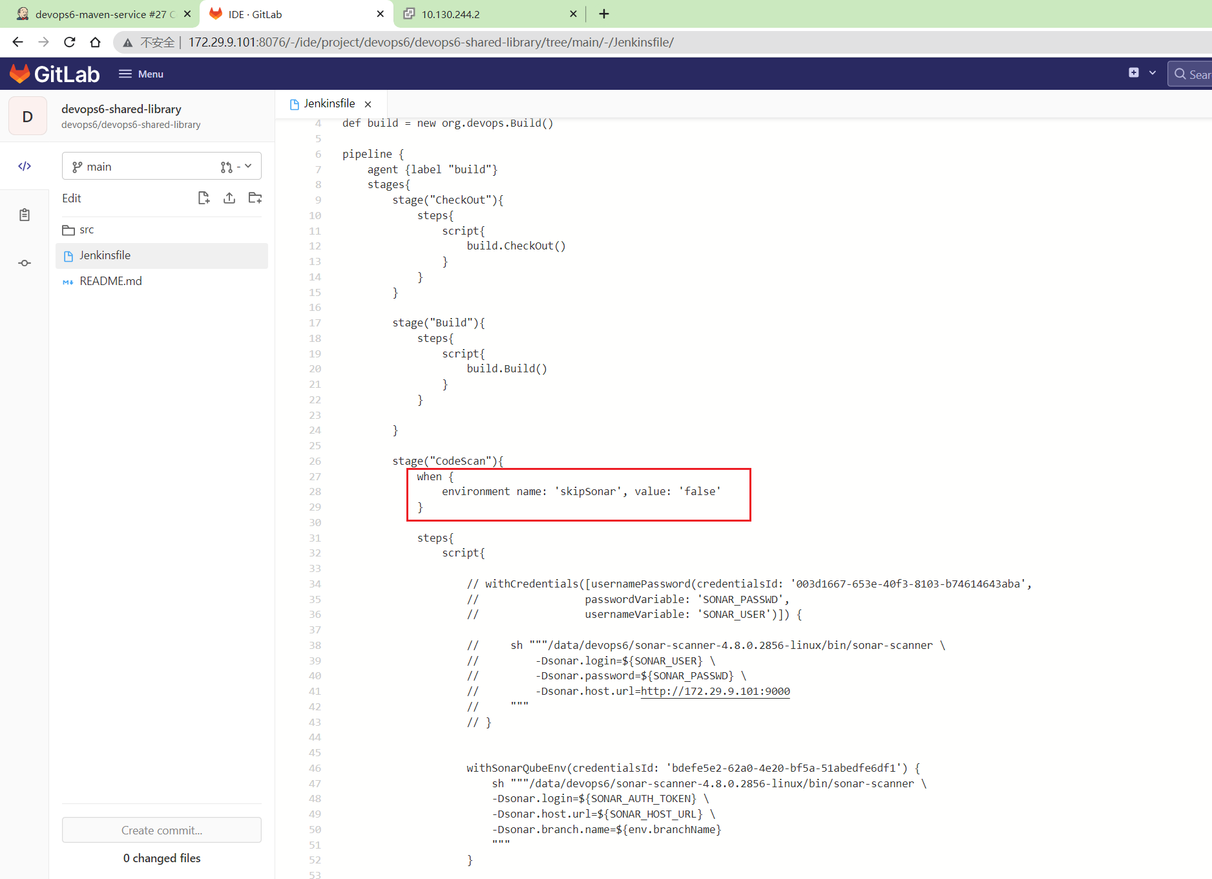Click the 'pipeline {' code line

click(373, 154)
